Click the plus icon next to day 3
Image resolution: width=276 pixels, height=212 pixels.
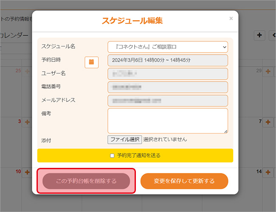coord(27,122)
